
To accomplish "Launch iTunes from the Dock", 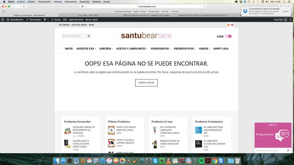I will click(109, 161).
